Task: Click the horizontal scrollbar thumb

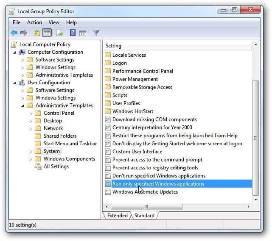Action: click(x=146, y=207)
